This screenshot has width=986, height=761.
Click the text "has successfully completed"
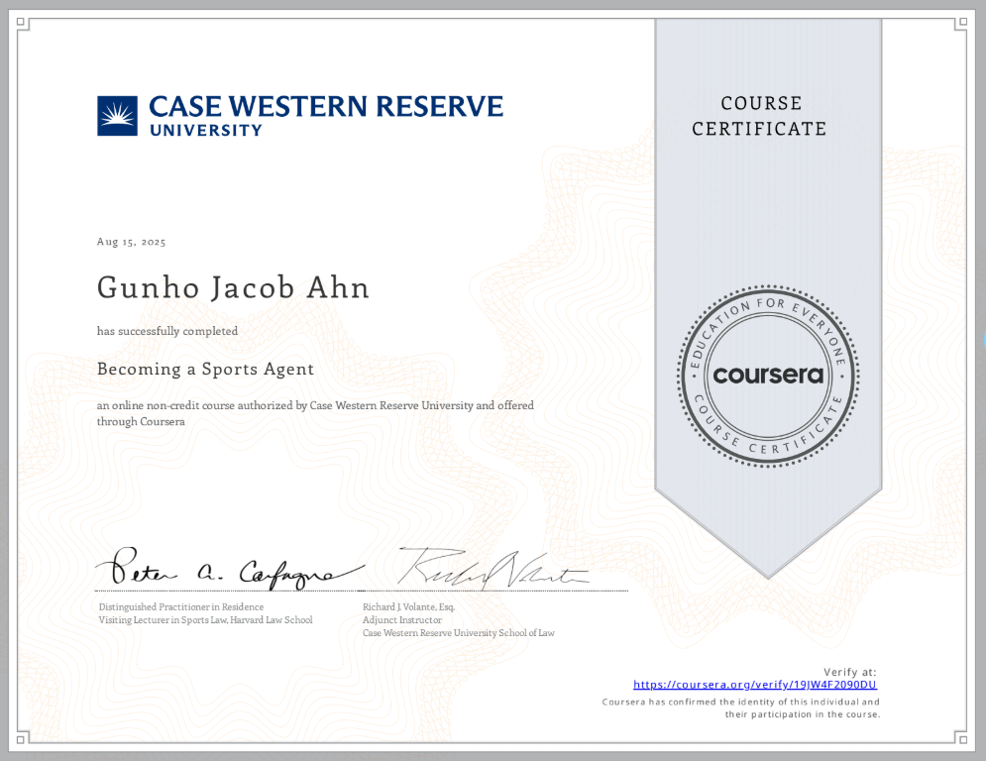[167, 331]
